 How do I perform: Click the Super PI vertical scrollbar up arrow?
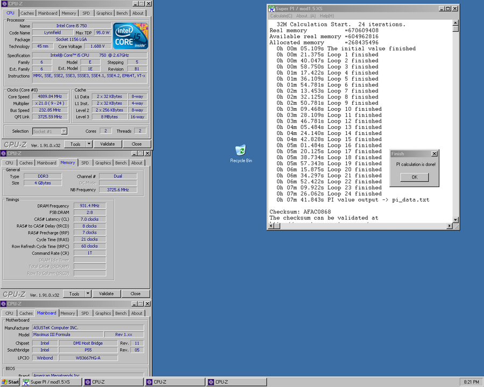click(x=455, y=23)
